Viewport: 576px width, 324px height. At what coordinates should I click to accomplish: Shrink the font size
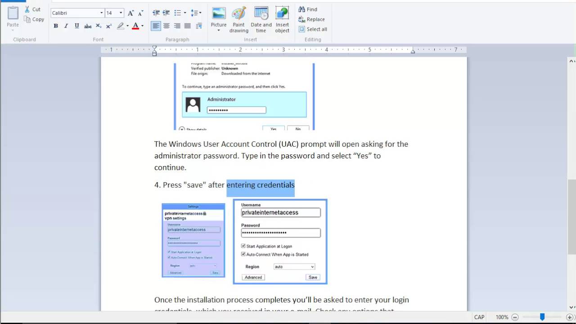pos(140,13)
